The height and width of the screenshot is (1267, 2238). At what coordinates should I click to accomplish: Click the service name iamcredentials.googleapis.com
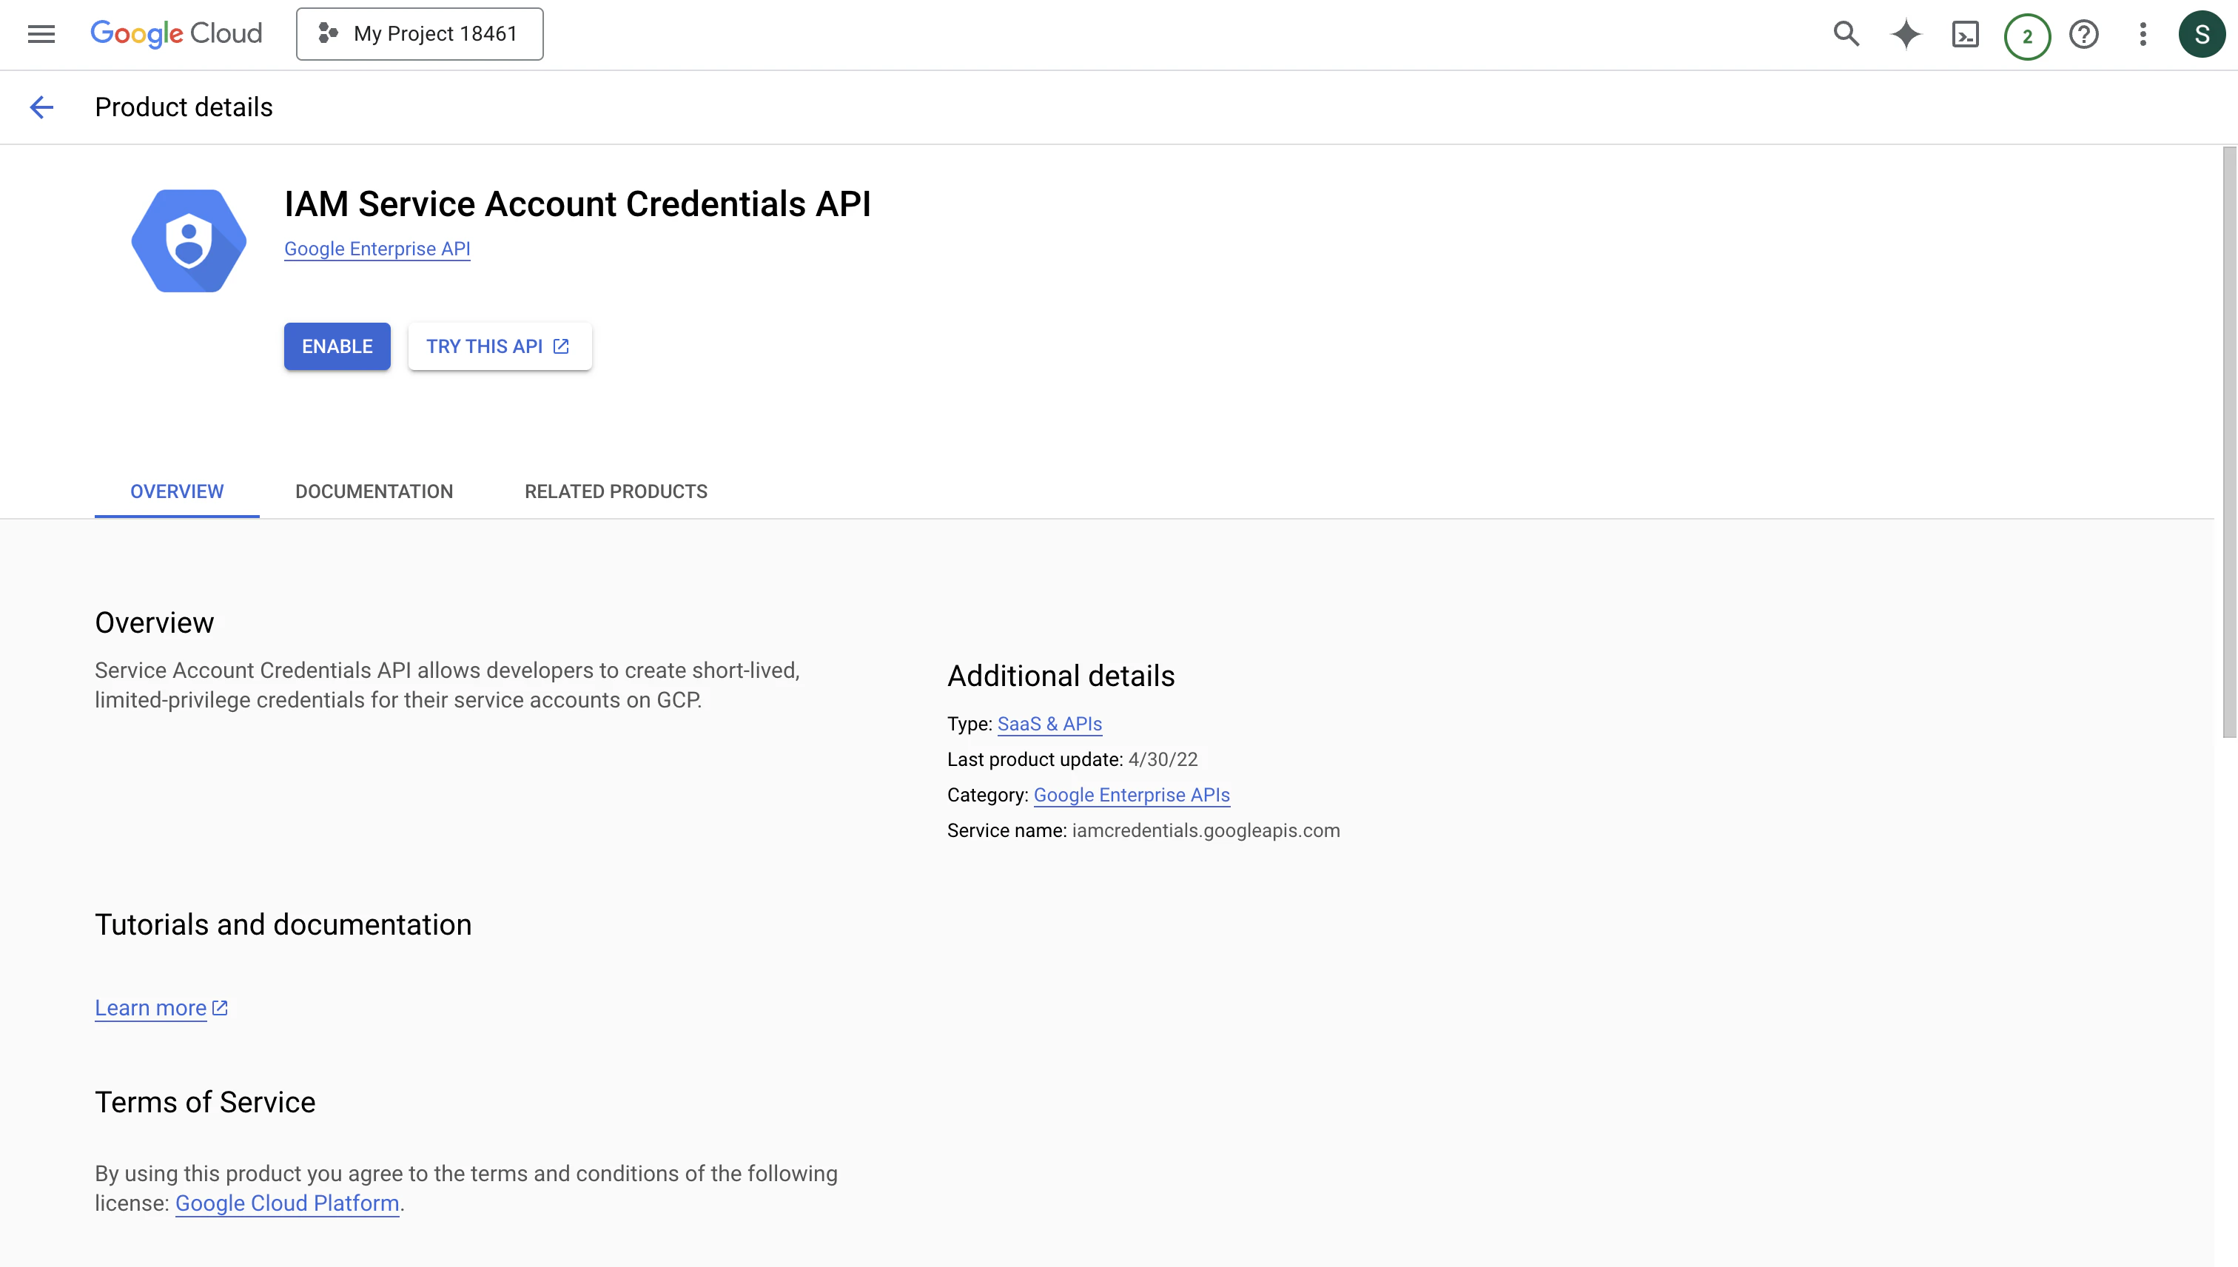(x=1205, y=831)
